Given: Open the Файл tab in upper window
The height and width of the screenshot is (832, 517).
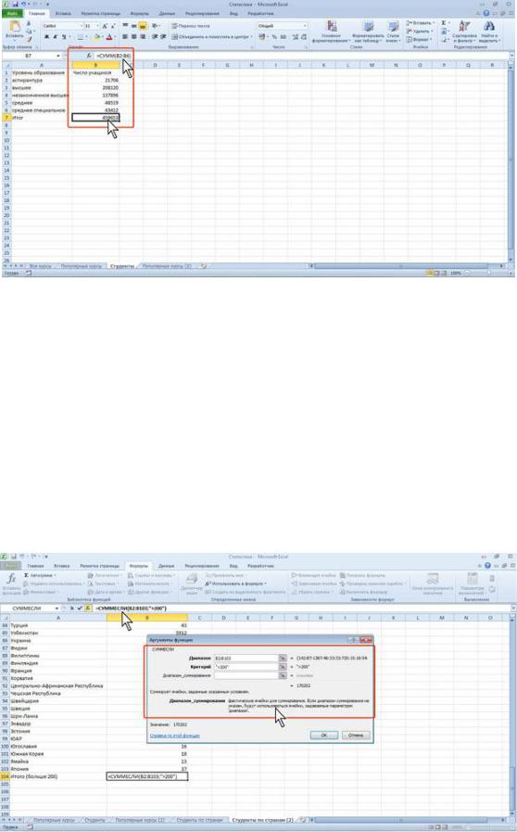Looking at the screenshot, I should (12, 13).
